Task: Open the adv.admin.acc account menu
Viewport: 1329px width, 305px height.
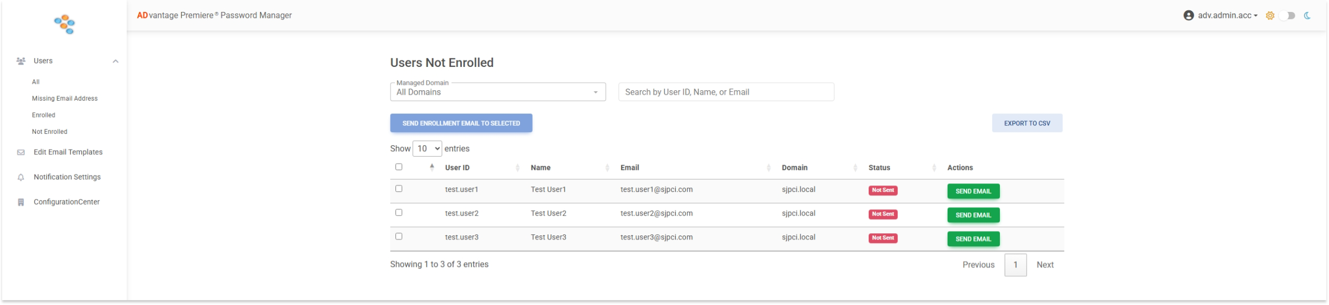Action: [1227, 15]
